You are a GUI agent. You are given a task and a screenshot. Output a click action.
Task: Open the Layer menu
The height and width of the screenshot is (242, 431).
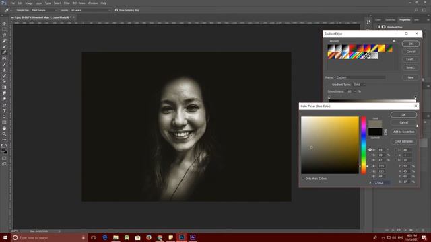click(x=39, y=3)
